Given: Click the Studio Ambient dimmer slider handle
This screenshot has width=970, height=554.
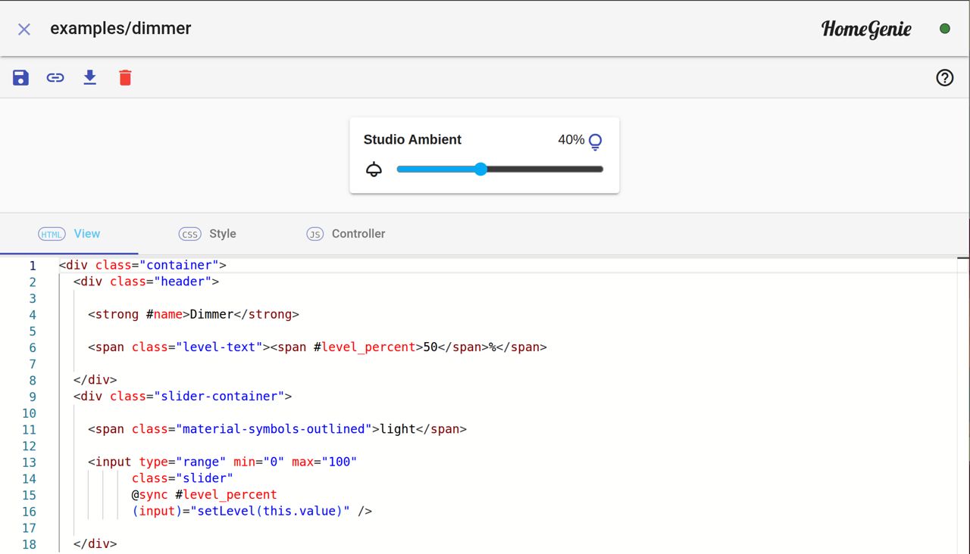Looking at the screenshot, I should point(480,169).
